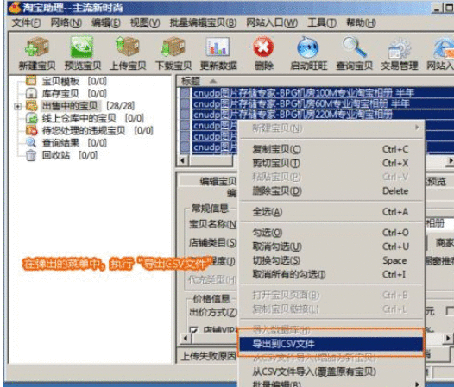
Task: Open 查询宝贝 magnifier tool
Action: click(x=354, y=53)
